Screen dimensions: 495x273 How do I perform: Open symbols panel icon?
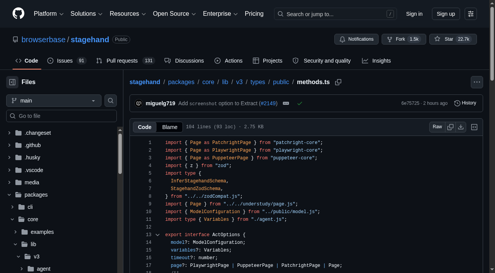pos(474,127)
